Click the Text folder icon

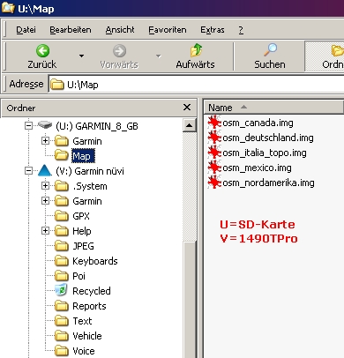click(62, 321)
